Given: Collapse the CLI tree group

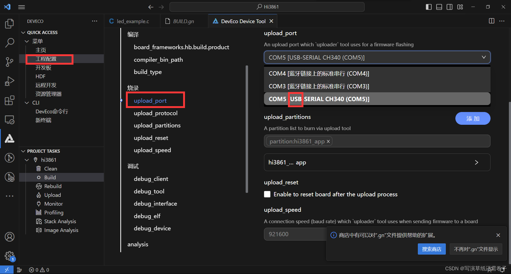Looking at the screenshot, I should pyautogui.click(x=27, y=103).
